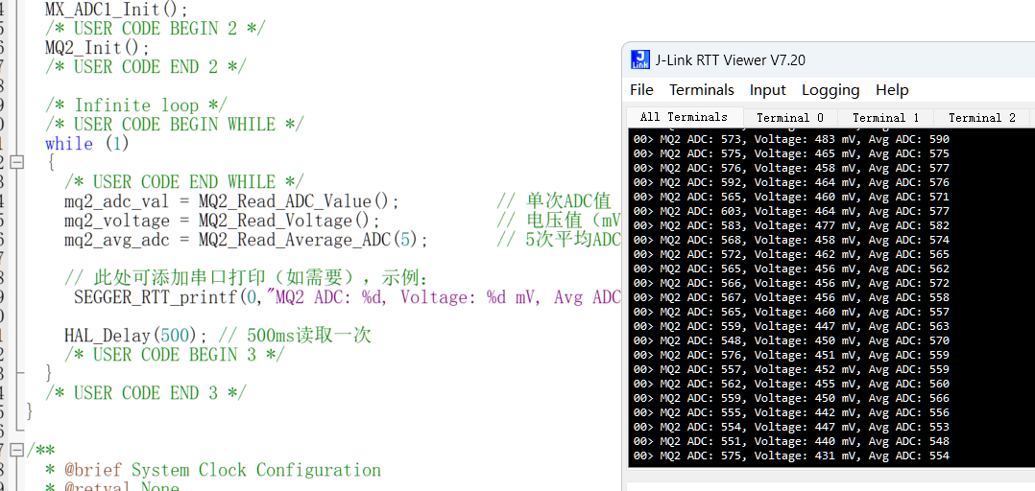Click log line 'ADC: 573, Voltage: 483 mV'

(x=791, y=139)
